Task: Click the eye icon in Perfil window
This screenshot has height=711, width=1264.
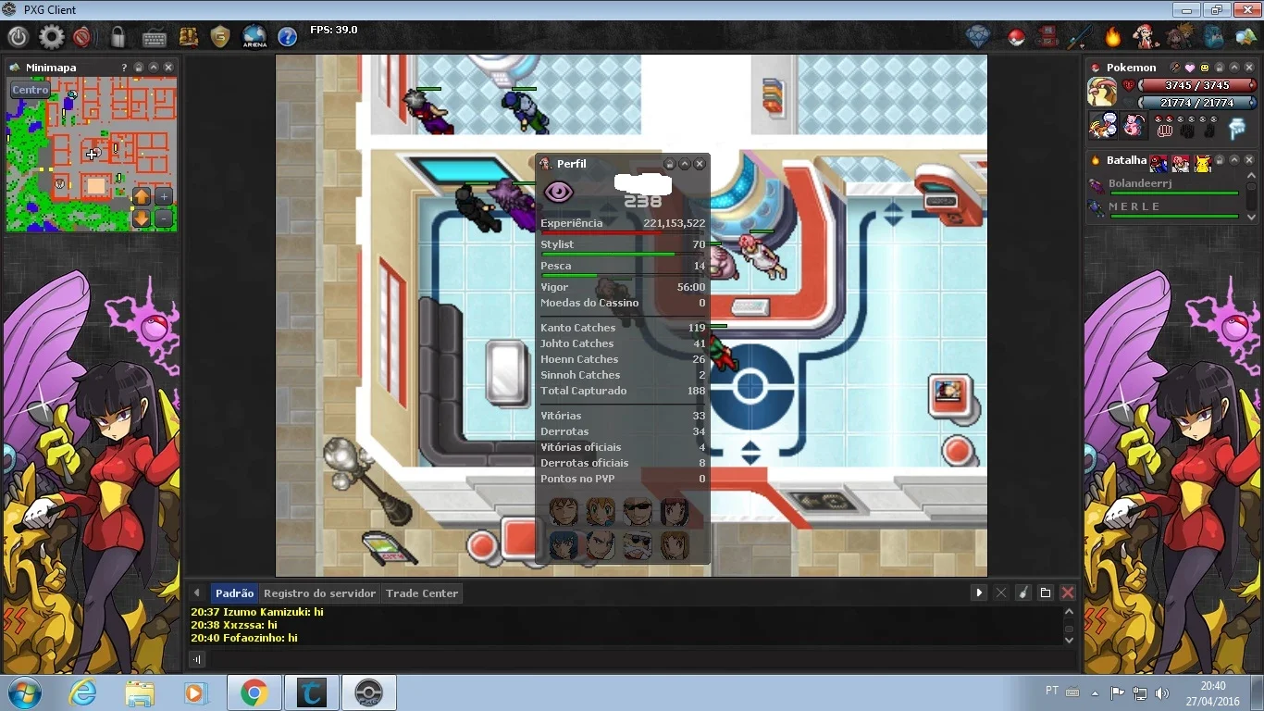Action: 558,193
